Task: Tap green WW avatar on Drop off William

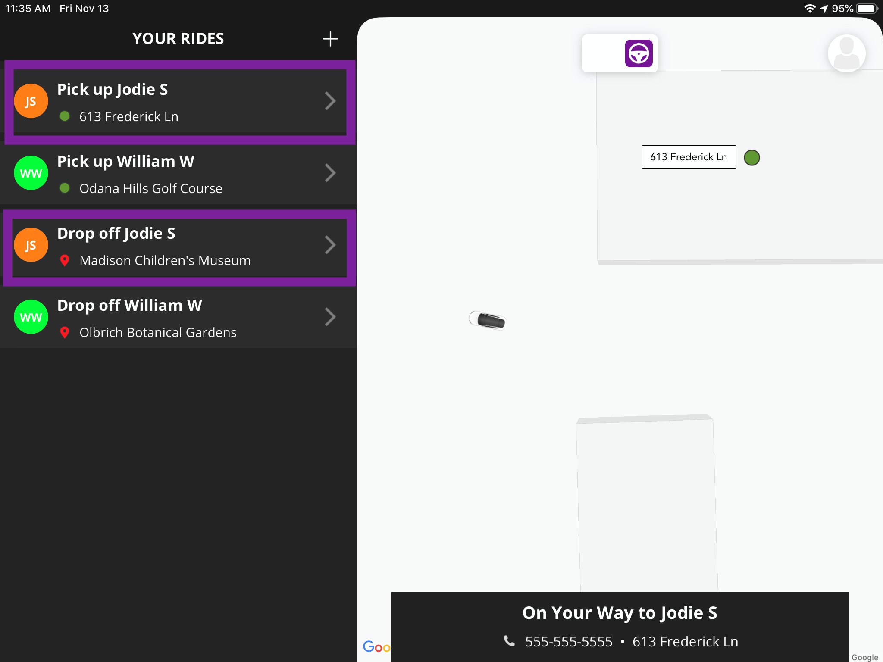Action: tap(31, 317)
